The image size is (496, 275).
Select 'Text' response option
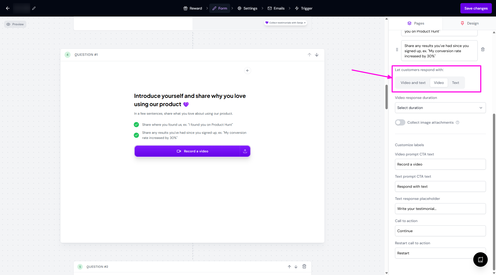455,83
